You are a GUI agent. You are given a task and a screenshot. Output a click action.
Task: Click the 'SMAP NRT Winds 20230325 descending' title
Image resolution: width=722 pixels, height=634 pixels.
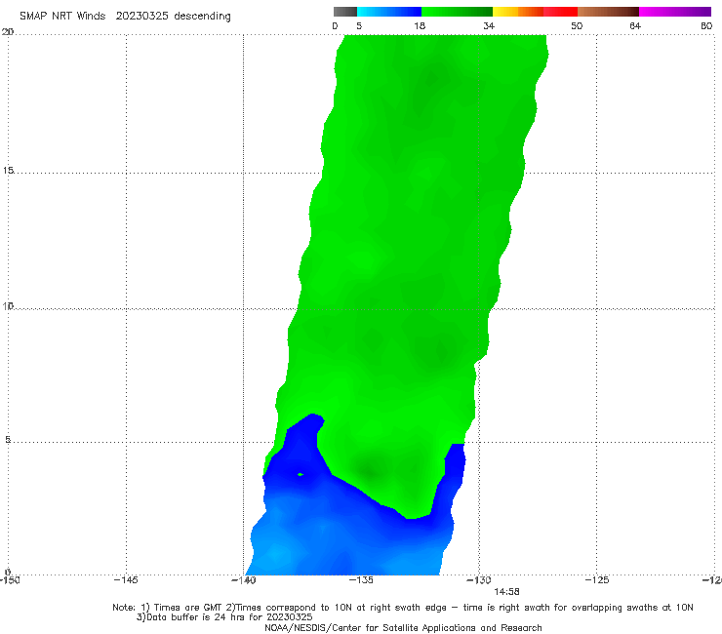pyautogui.click(x=125, y=16)
